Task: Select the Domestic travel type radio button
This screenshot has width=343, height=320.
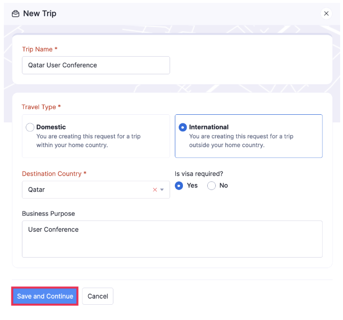Action: click(30, 127)
